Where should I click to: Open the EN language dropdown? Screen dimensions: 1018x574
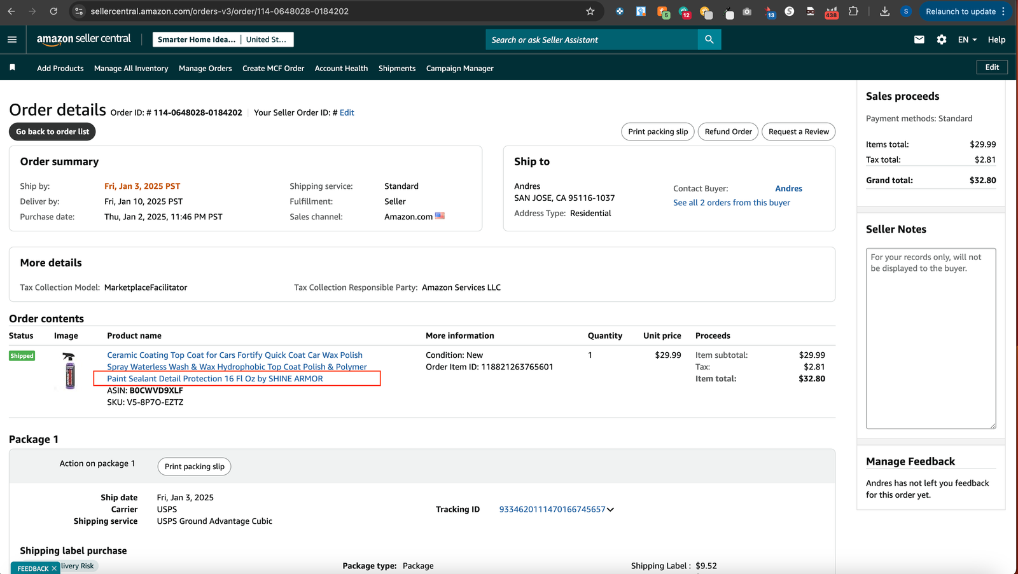967,39
